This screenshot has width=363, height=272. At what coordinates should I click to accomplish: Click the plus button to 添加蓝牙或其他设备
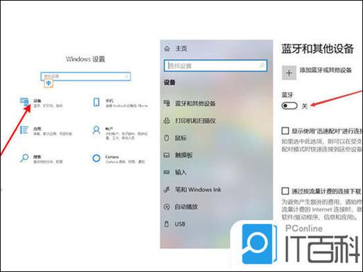coord(289,73)
